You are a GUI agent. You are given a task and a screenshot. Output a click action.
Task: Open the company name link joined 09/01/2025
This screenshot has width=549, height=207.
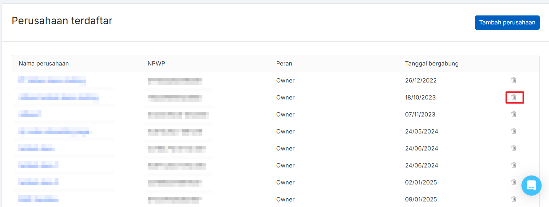click(x=38, y=199)
